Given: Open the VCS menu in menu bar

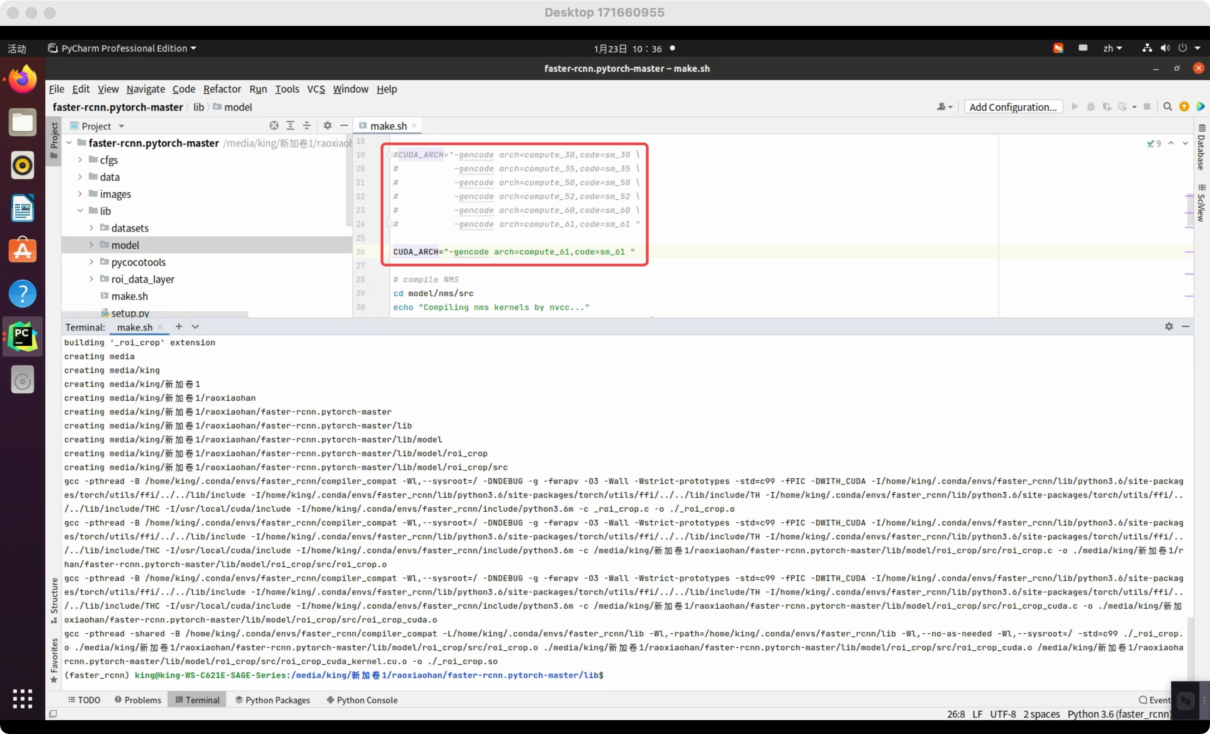Looking at the screenshot, I should coord(316,89).
